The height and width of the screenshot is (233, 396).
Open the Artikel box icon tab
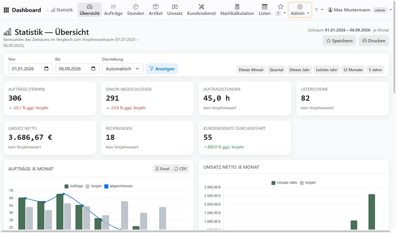(x=156, y=10)
